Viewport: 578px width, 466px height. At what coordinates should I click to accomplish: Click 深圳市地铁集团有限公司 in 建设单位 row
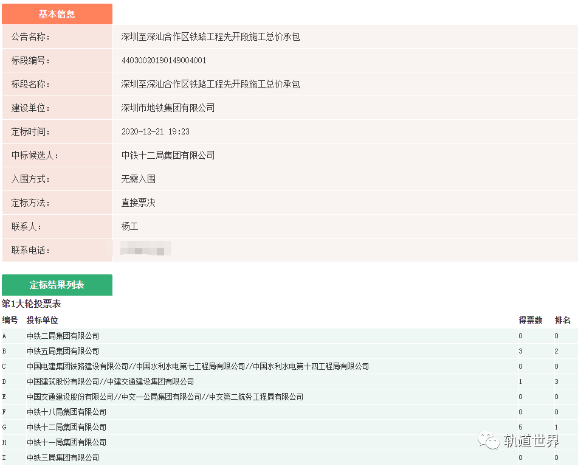click(168, 108)
